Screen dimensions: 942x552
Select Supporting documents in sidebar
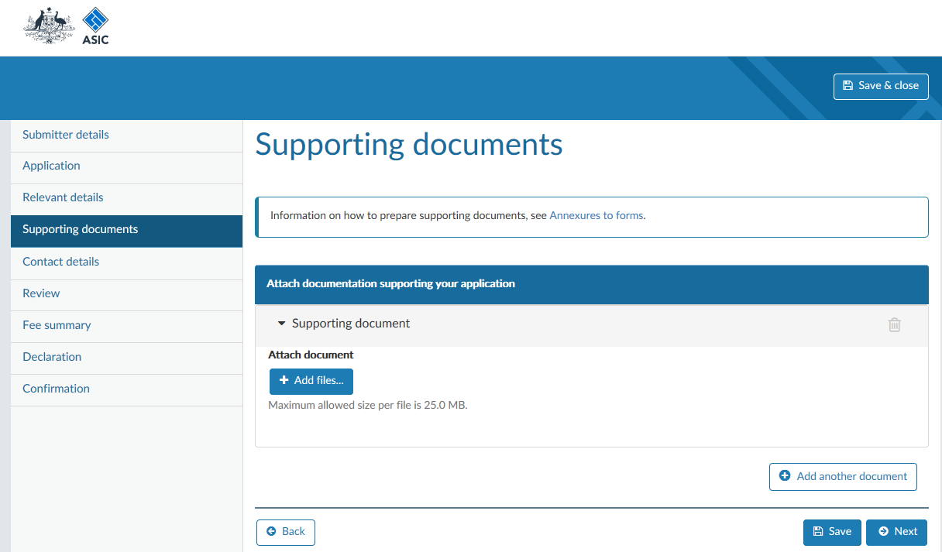coord(126,230)
